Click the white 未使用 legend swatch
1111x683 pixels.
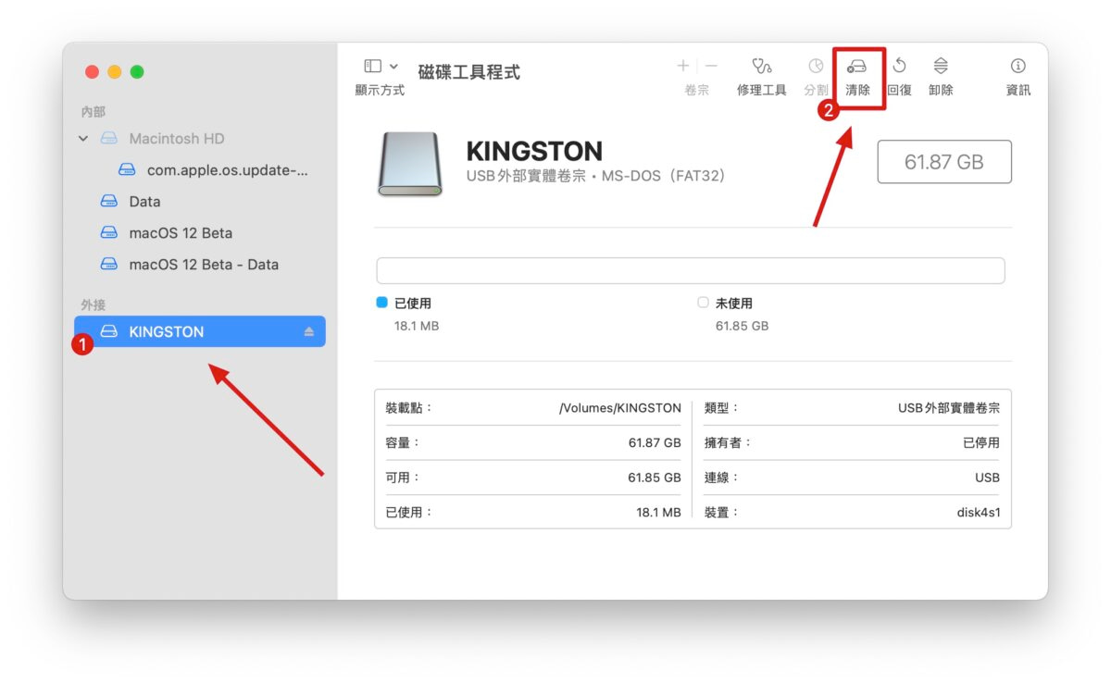click(703, 303)
